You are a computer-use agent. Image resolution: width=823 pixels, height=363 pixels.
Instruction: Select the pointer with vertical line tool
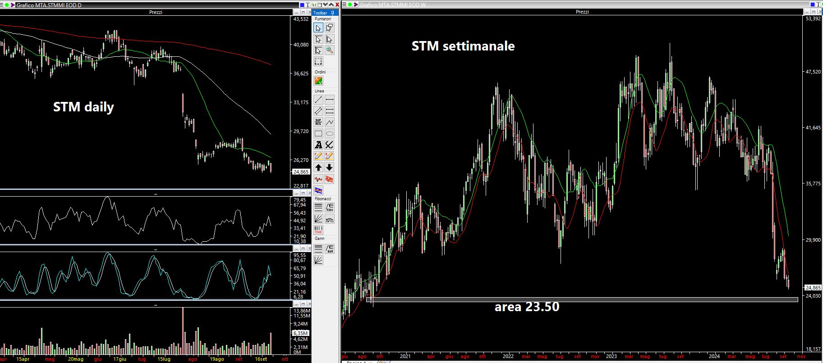pos(330,39)
